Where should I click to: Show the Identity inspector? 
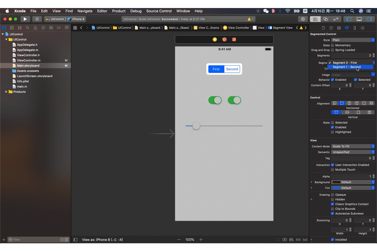point(339,28)
